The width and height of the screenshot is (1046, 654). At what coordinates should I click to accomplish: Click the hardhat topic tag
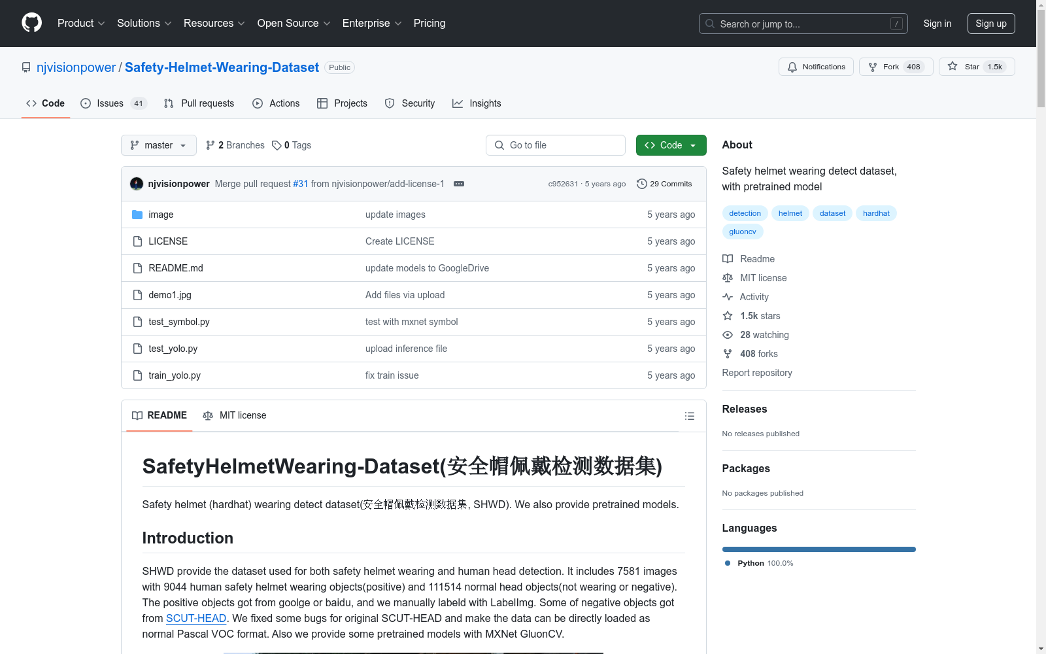tap(876, 213)
